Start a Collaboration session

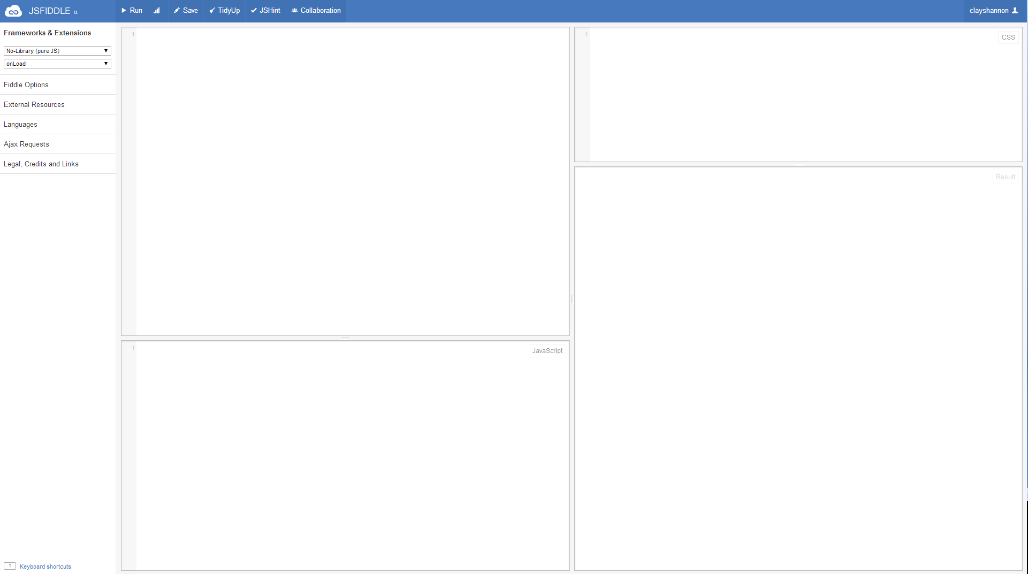point(316,11)
